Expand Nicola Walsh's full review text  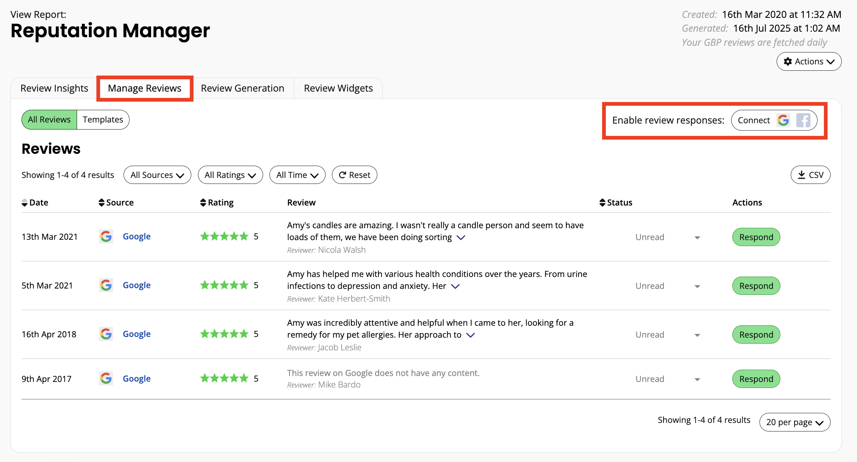[461, 238]
